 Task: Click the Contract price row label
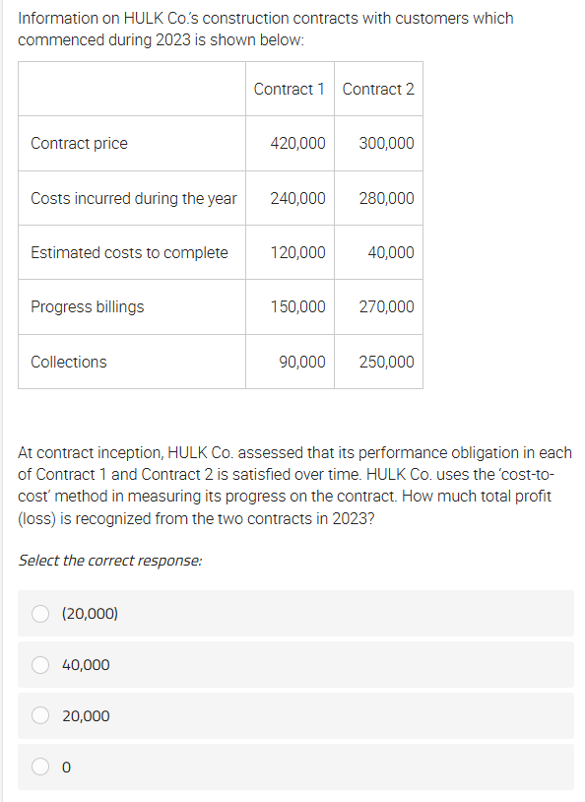point(79,143)
